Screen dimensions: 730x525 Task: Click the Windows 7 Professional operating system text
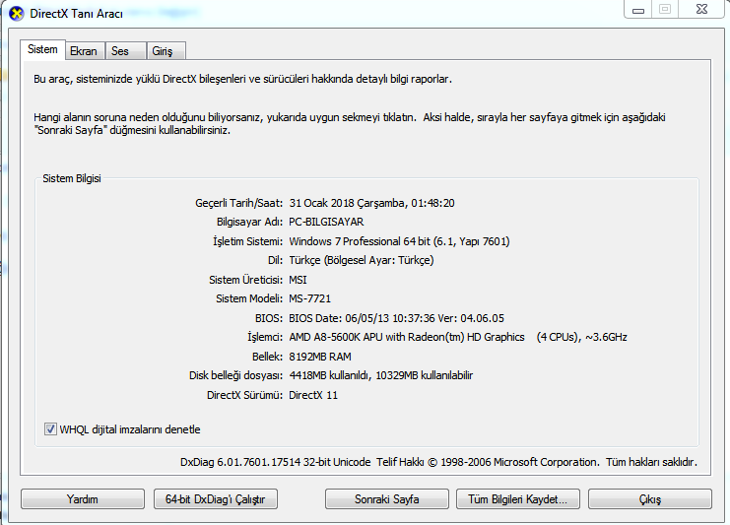point(398,241)
